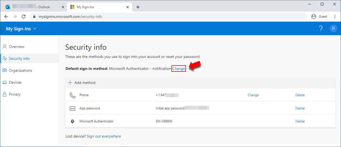The width and height of the screenshot is (341, 147).
Task: Select the My Sign-Ins browser tab
Action: pos(100,7)
